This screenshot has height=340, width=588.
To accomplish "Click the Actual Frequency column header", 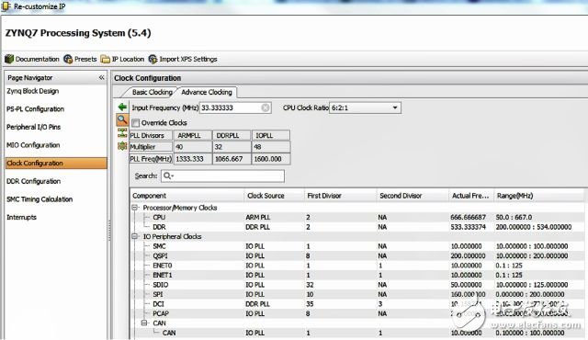I will coord(471,196).
